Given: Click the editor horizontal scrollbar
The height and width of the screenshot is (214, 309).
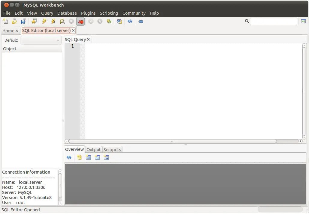Looking at the screenshot, I should coord(172,141).
